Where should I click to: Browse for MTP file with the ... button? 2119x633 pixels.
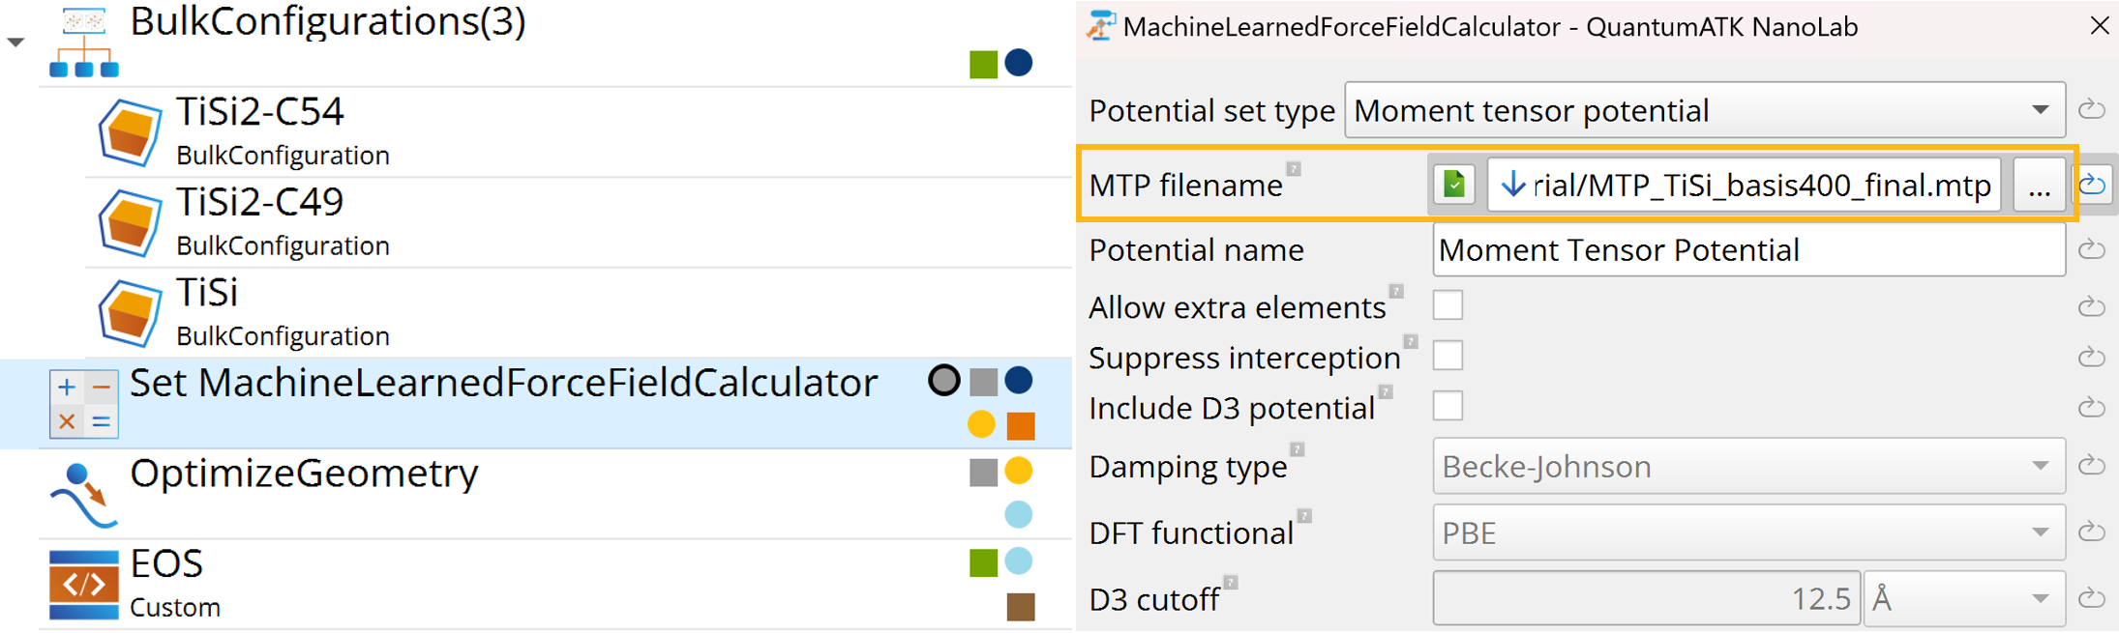coord(2039,184)
